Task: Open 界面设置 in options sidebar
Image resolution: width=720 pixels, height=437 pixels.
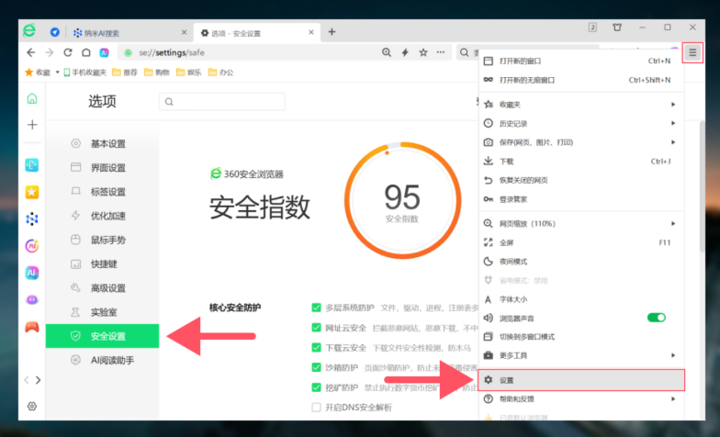Action: 103,167
